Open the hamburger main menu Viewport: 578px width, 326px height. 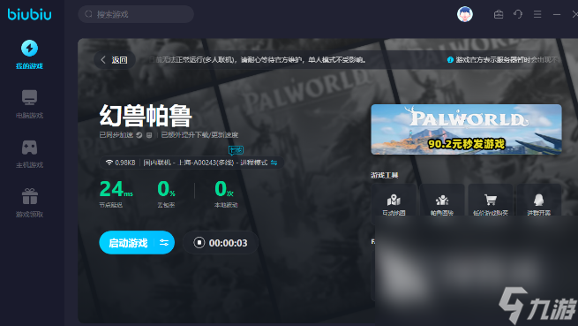pos(537,14)
